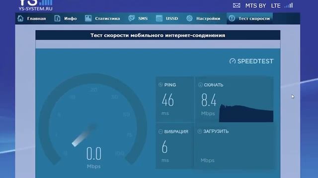Open the Инфо menu item
Viewport: 318px width, 178px height.
71,18
